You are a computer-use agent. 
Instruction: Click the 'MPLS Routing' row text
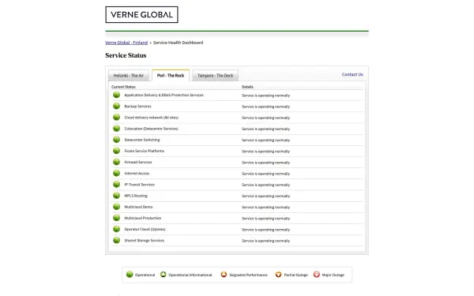point(136,196)
